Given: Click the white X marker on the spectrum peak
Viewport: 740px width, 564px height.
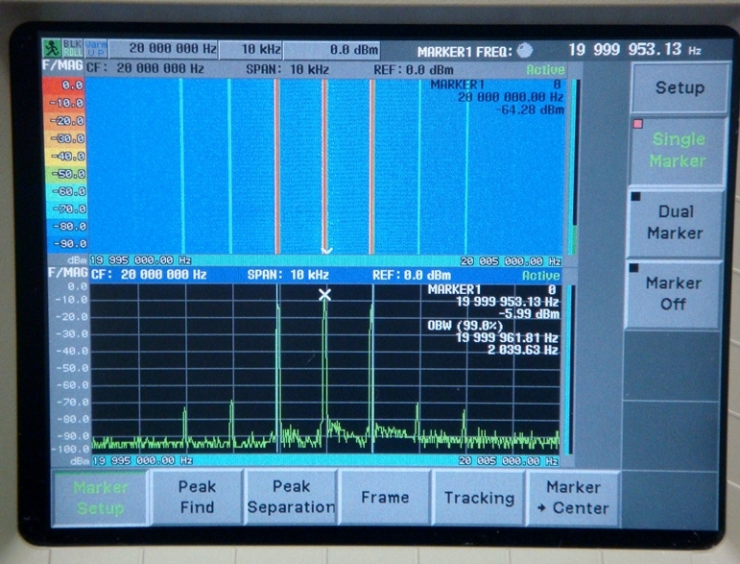Looking at the screenshot, I should click(x=324, y=295).
